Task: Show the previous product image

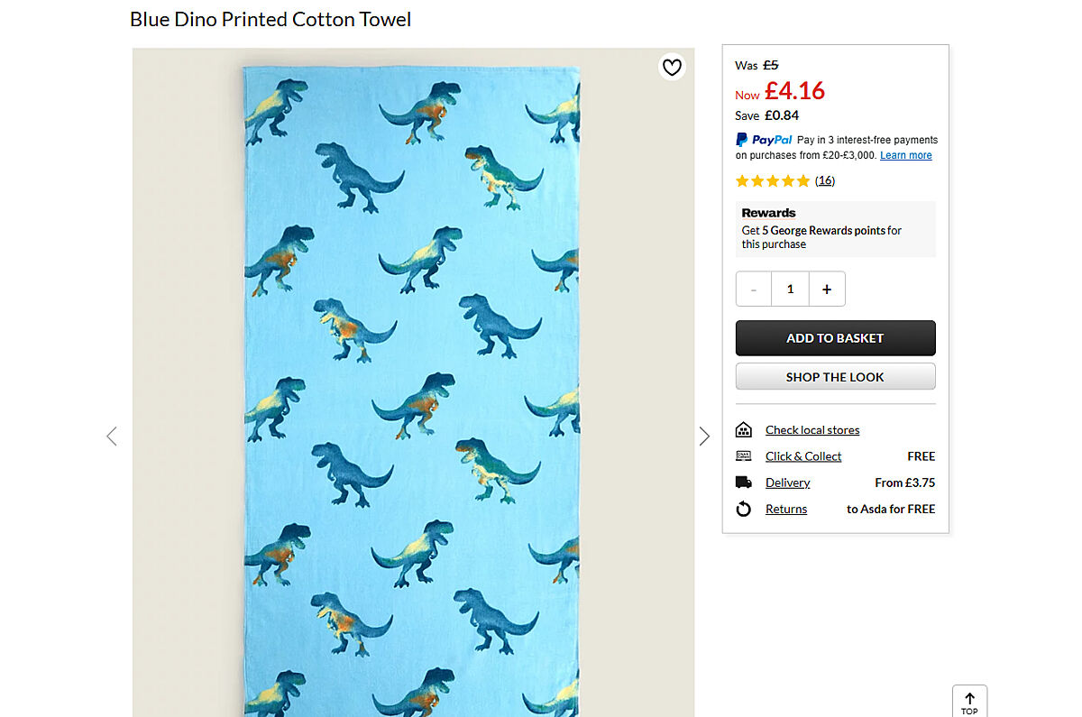Action: pyautogui.click(x=112, y=437)
